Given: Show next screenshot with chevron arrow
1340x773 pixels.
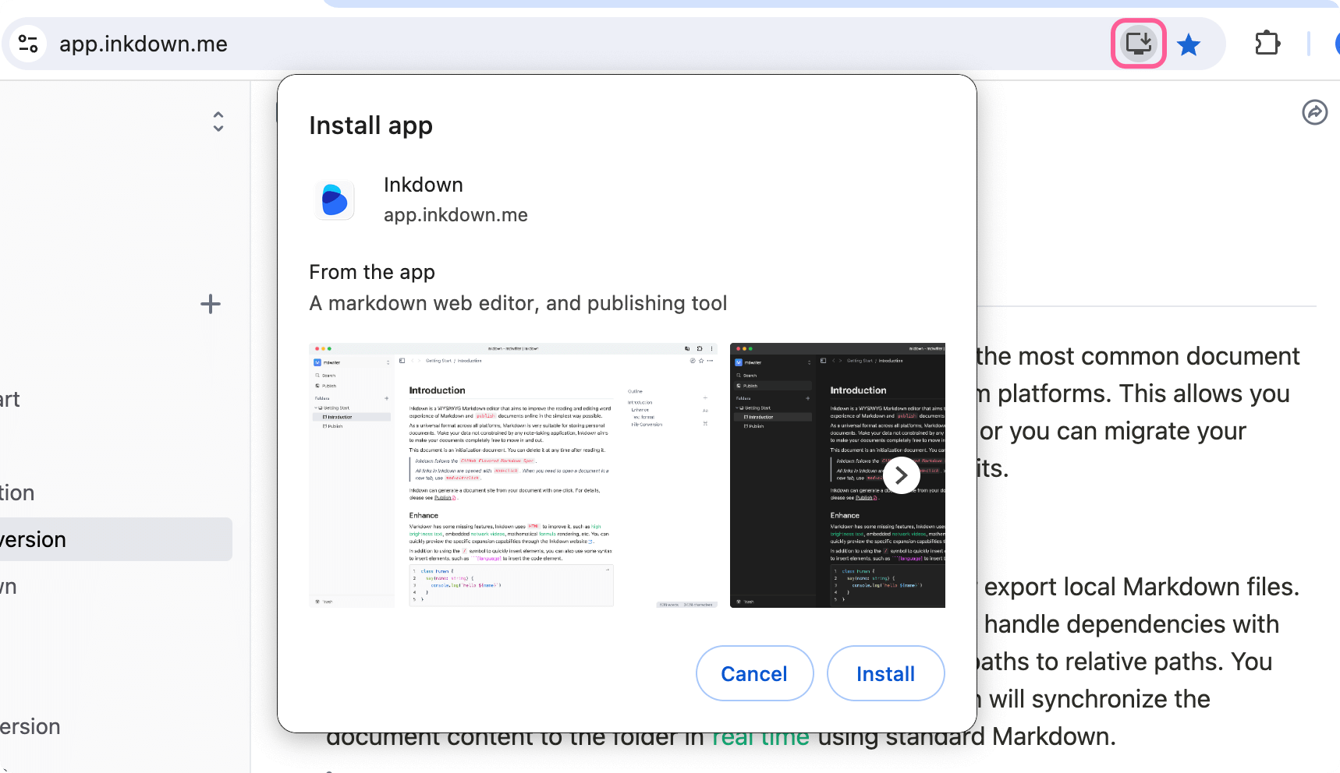Looking at the screenshot, I should [901, 475].
